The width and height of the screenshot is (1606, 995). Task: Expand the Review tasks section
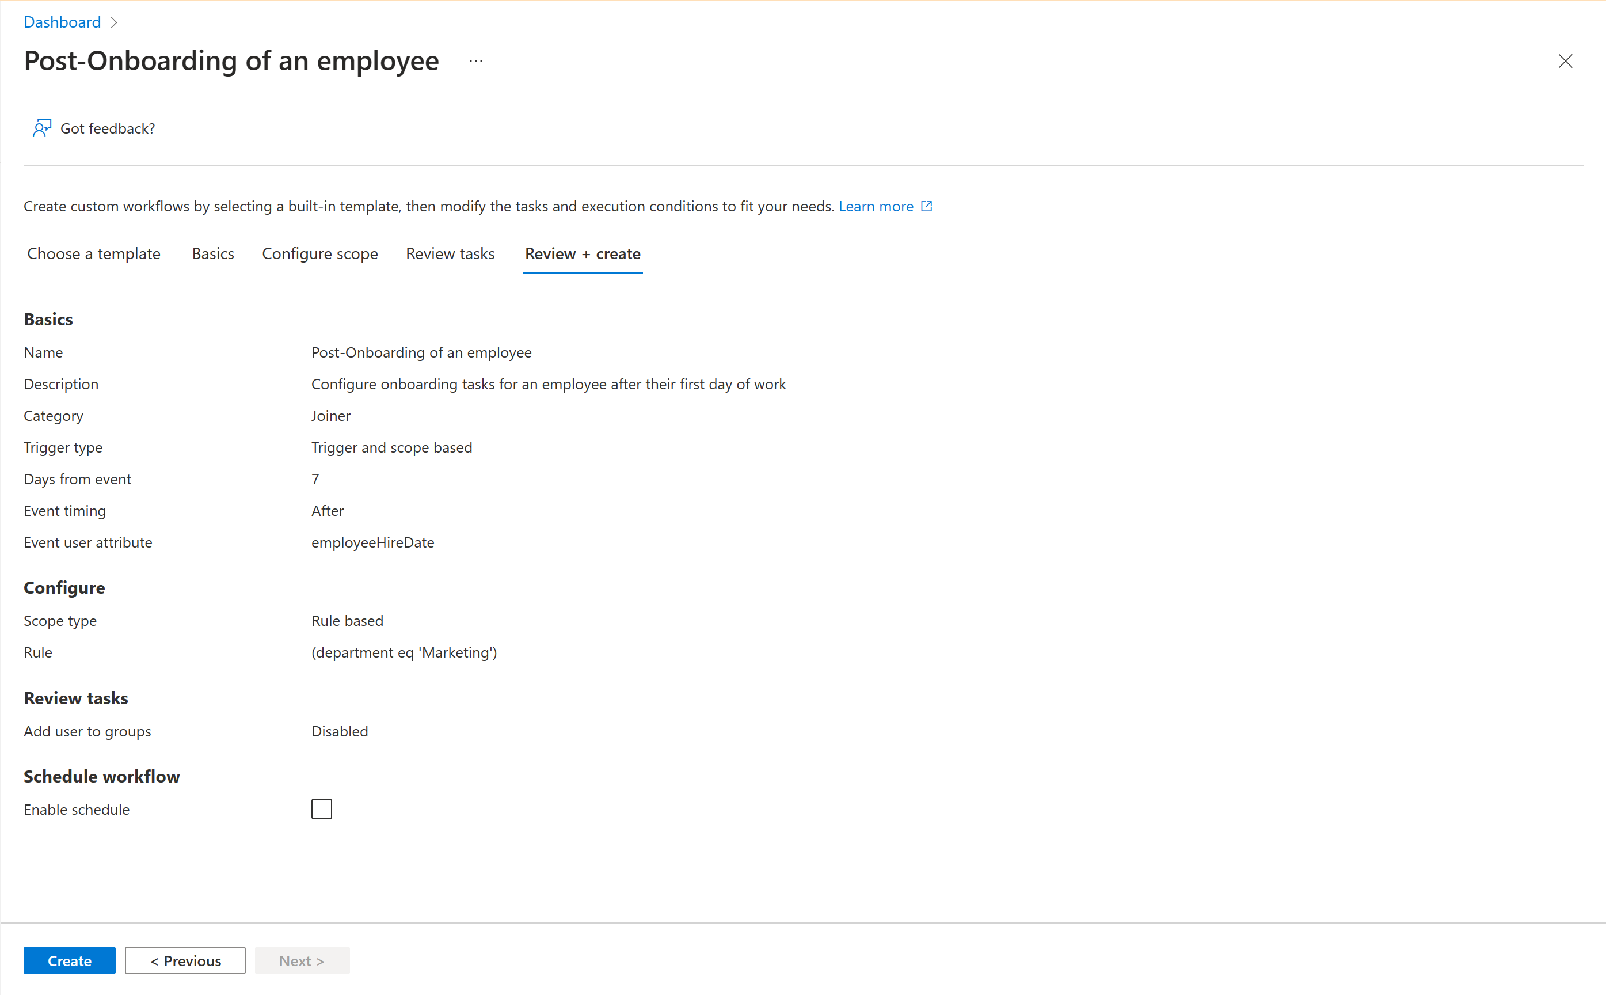[x=448, y=252]
